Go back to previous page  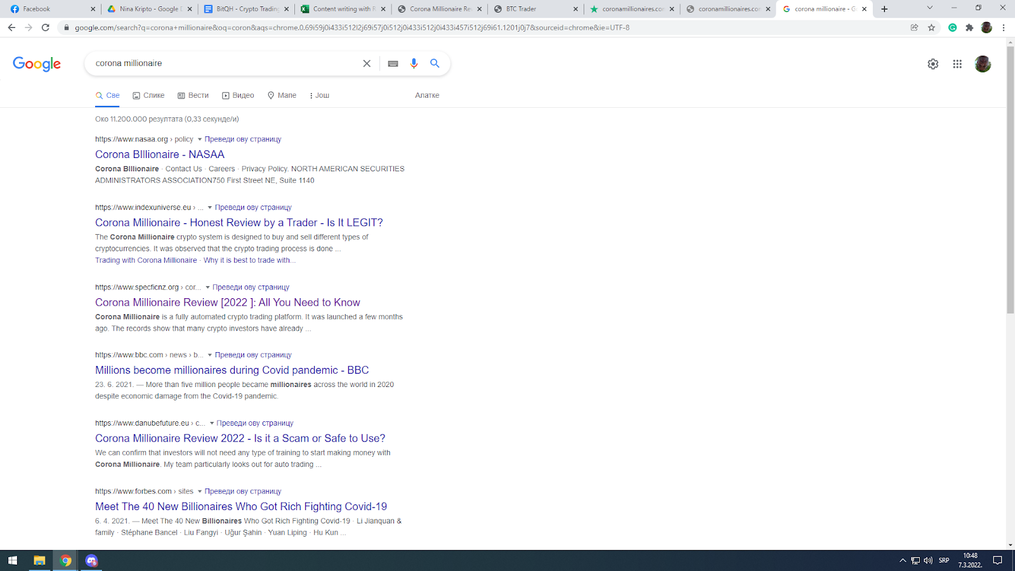[x=11, y=27]
